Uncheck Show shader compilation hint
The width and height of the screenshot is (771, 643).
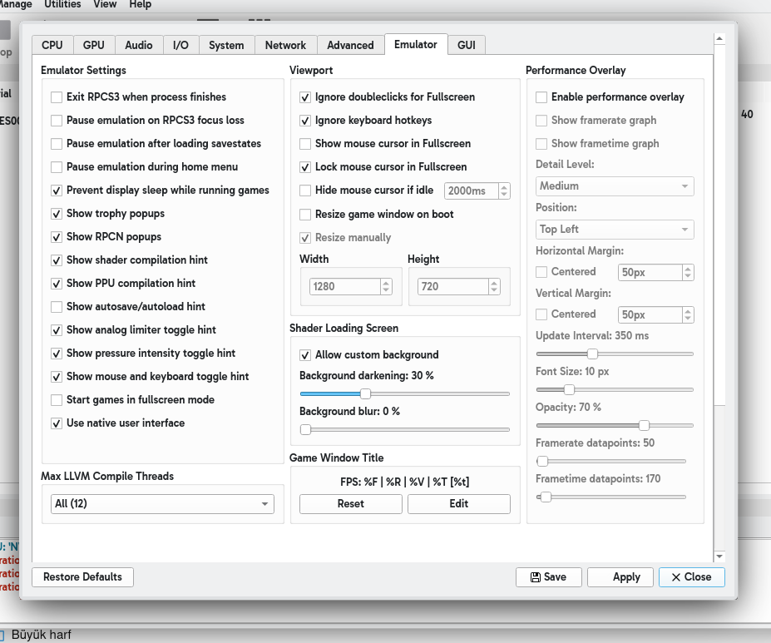[x=57, y=260]
